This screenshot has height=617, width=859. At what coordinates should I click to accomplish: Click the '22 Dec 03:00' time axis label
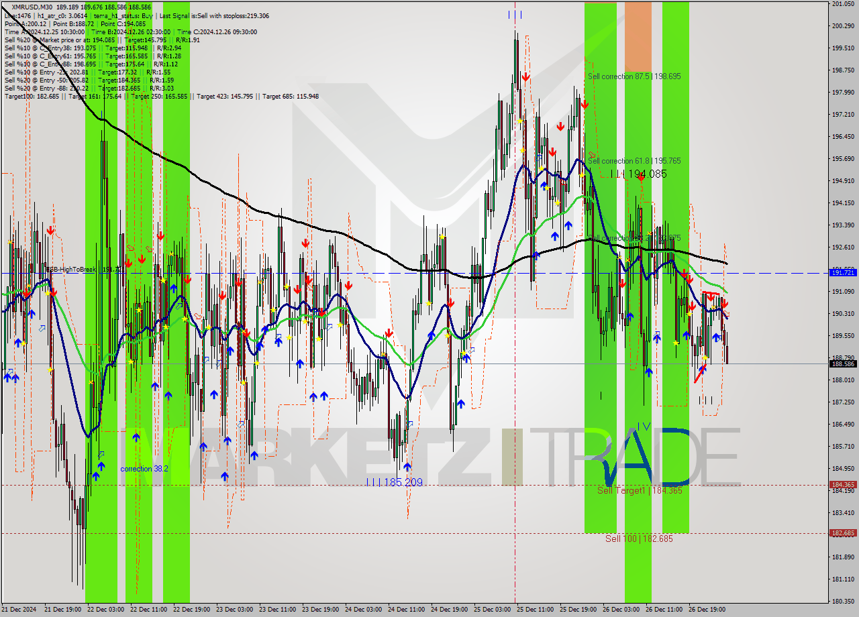105,610
